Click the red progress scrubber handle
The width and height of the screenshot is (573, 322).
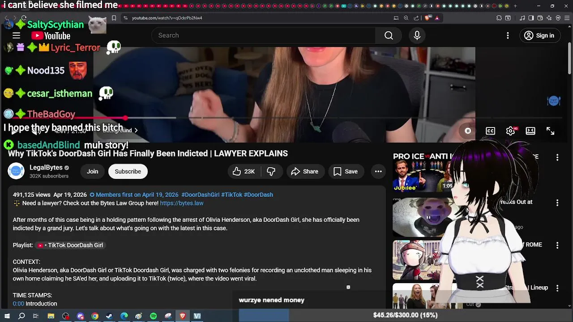[x=126, y=118]
